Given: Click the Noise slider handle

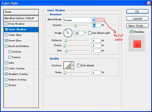Looking at the screenshot, I should tap(64, 73).
